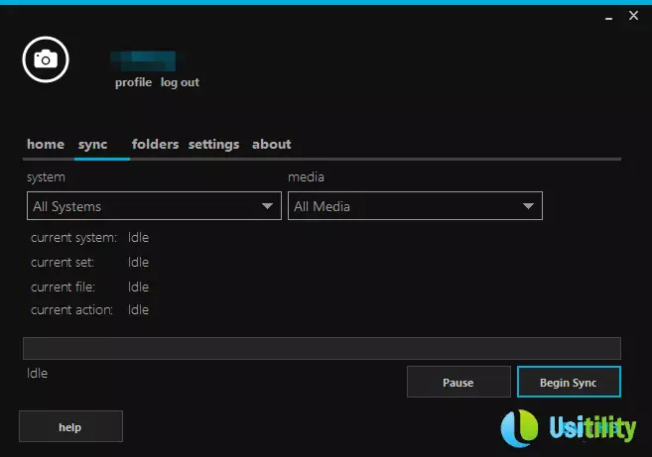The width and height of the screenshot is (652, 457).
Task: Open the help button
Action: (x=70, y=426)
